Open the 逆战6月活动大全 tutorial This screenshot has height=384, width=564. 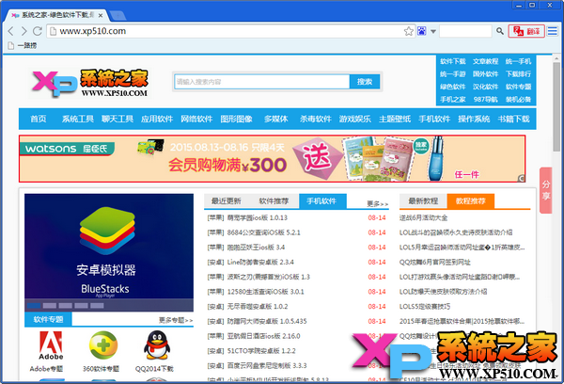tap(423, 218)
